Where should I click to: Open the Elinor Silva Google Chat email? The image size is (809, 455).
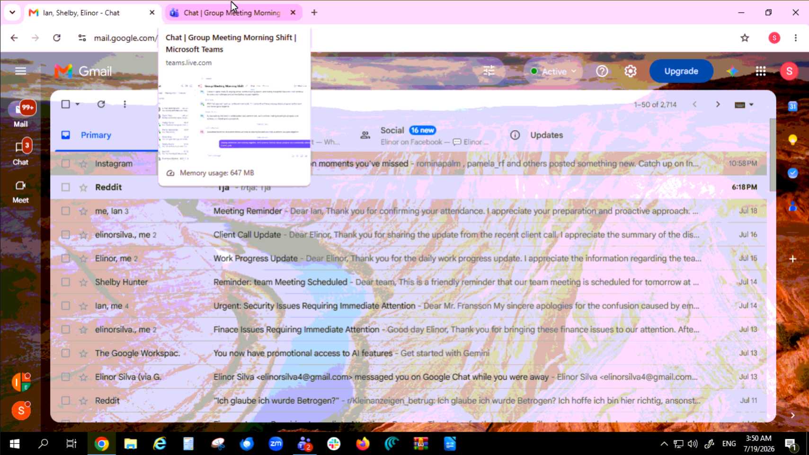tap(409, 377)
